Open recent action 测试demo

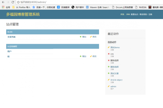115,47
